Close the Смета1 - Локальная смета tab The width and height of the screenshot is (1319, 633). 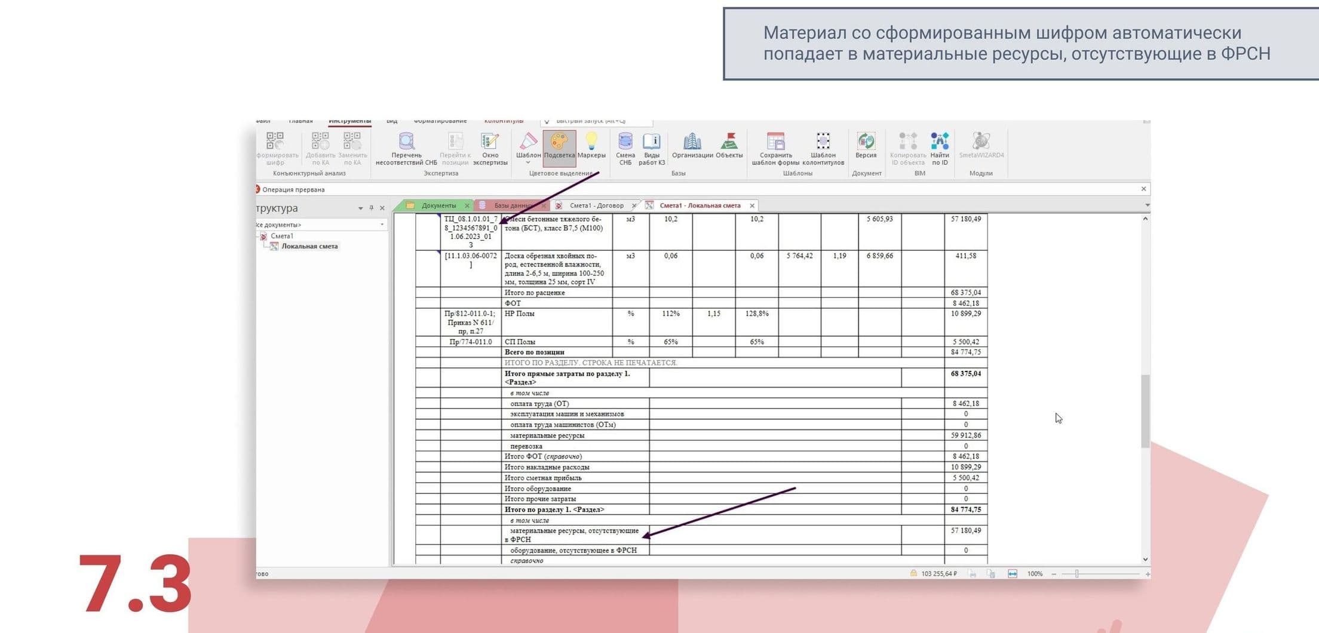point(752,205)
